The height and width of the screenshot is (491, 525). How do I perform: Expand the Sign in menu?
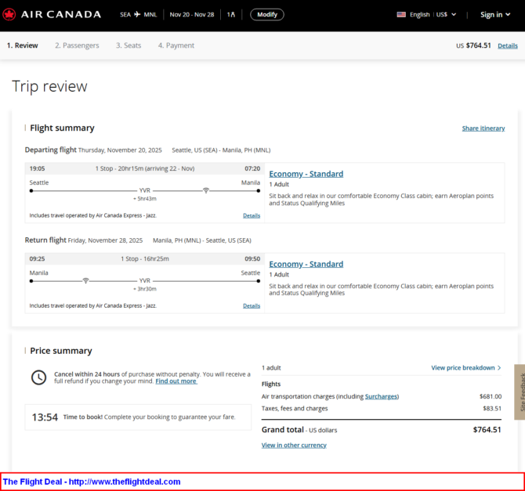[495, 14]
